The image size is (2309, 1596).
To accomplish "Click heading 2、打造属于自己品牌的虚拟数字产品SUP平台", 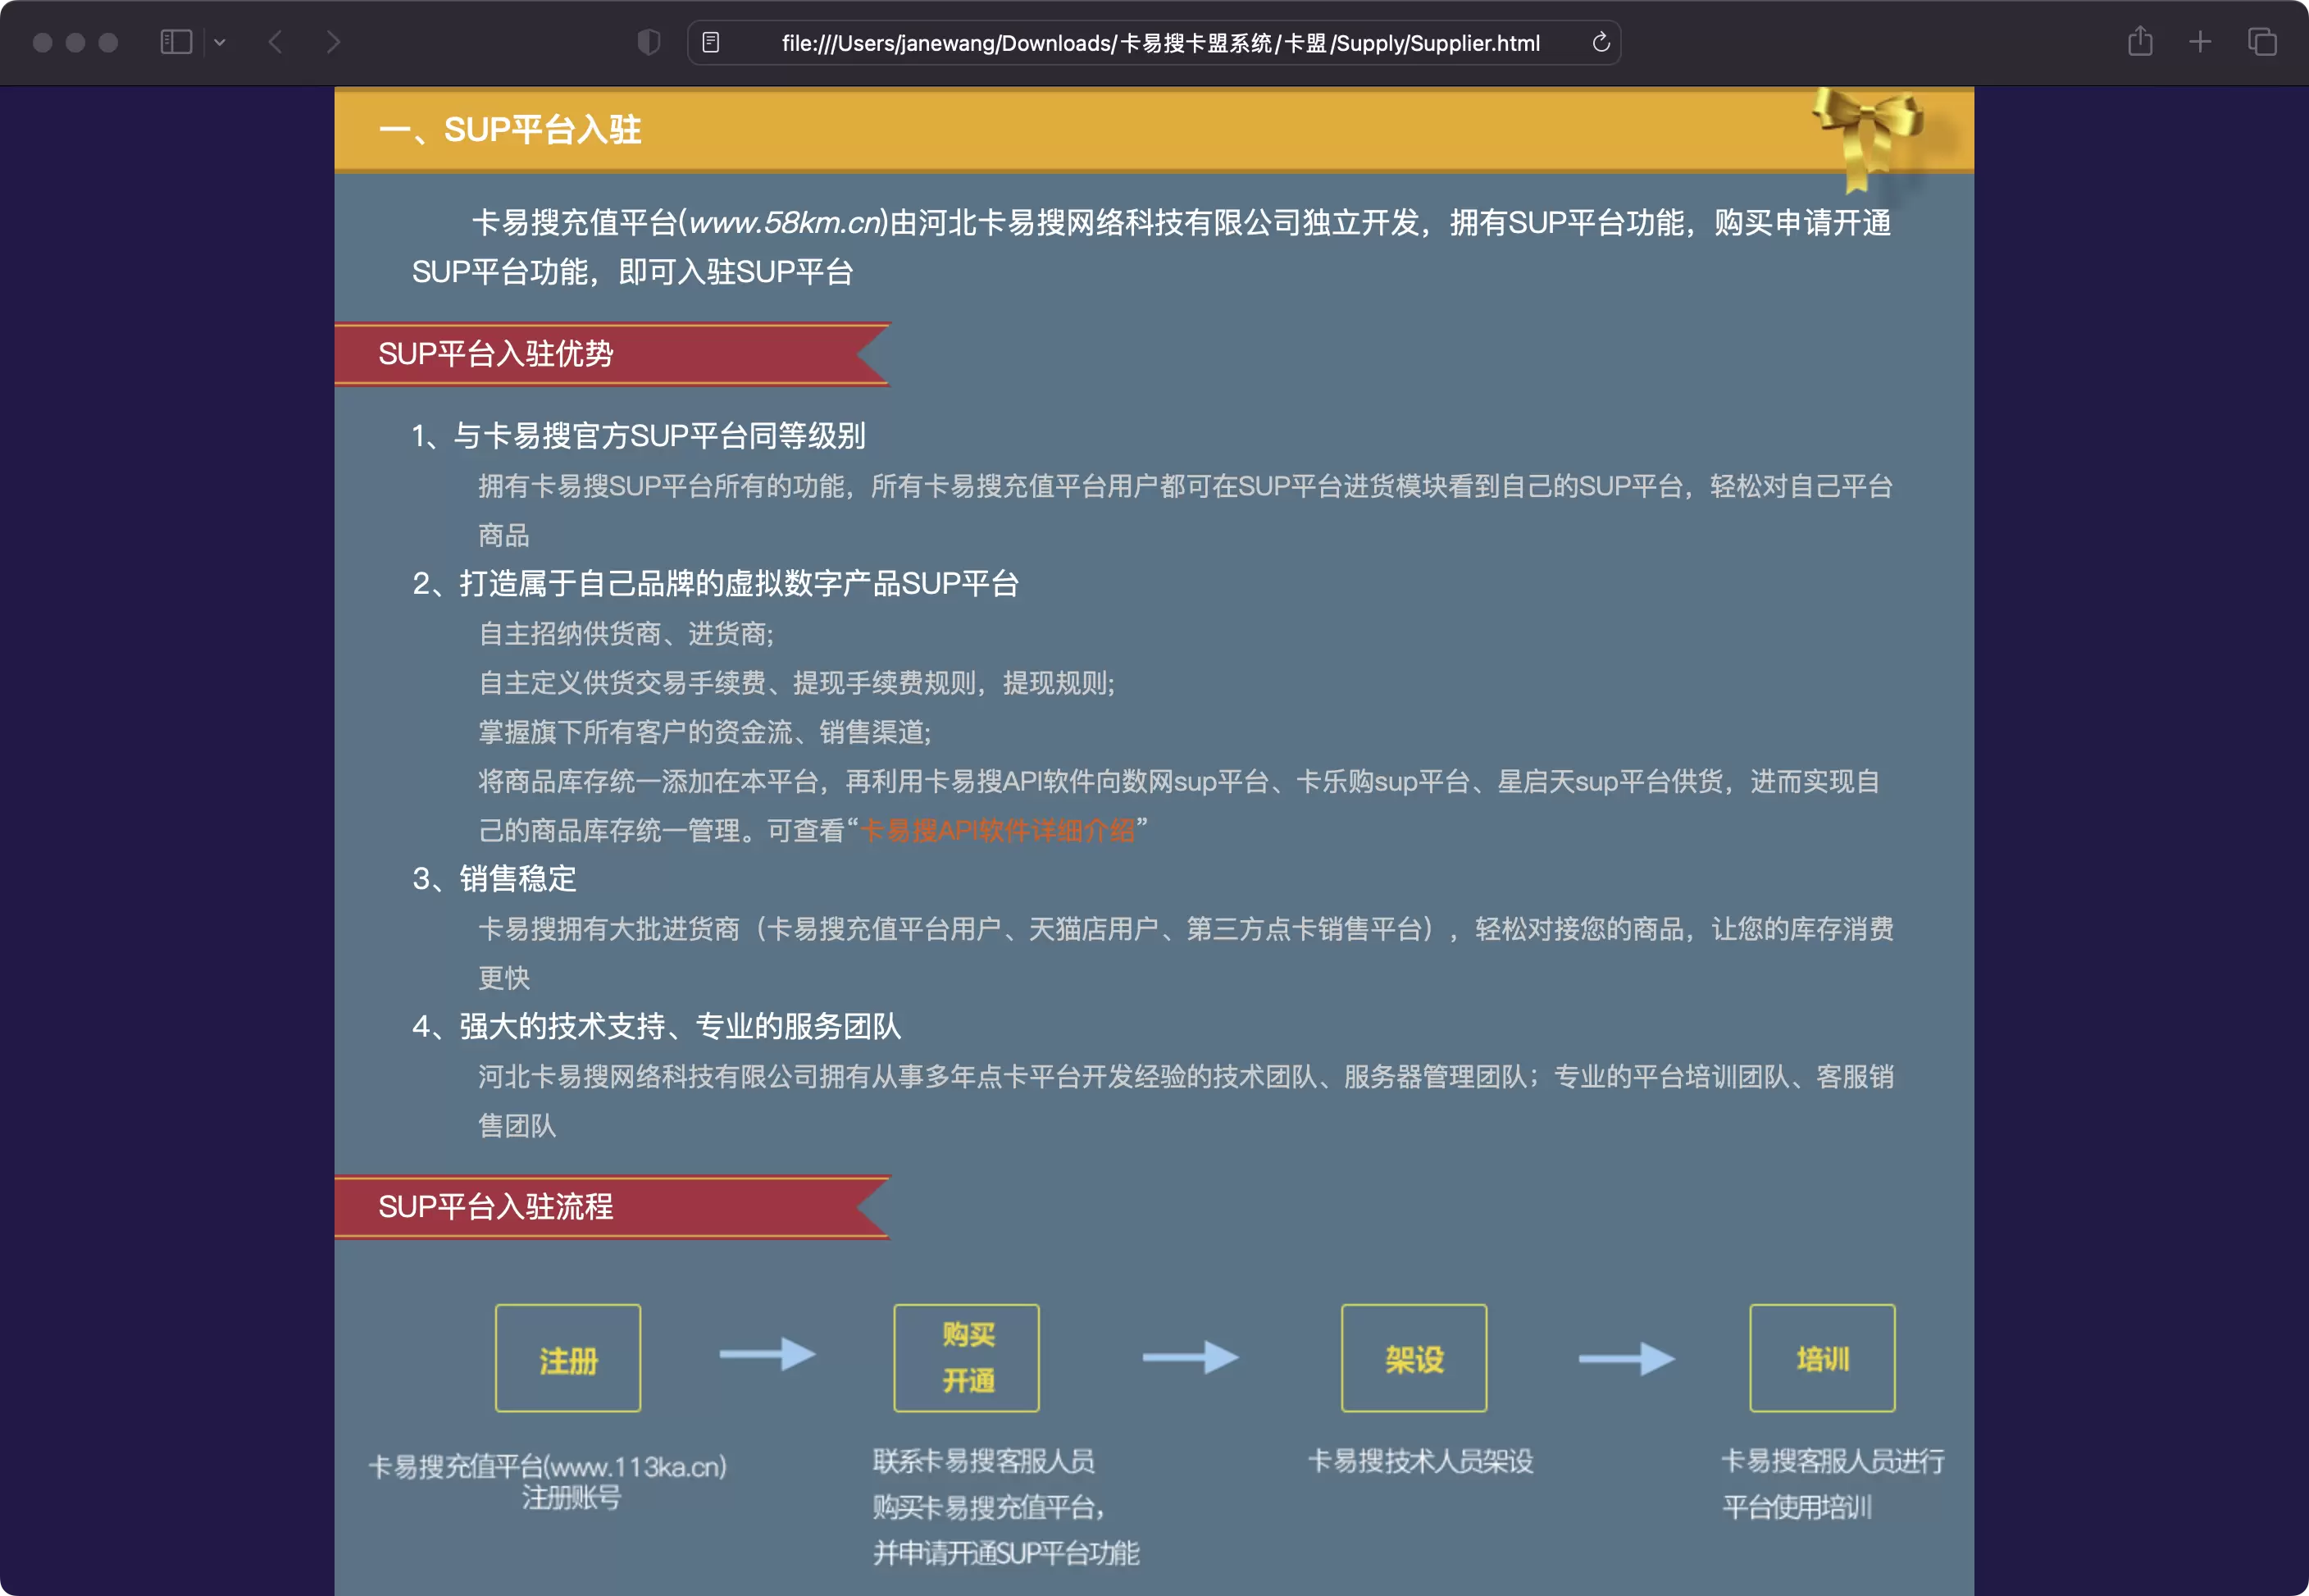I will click(x=716, y=584).
